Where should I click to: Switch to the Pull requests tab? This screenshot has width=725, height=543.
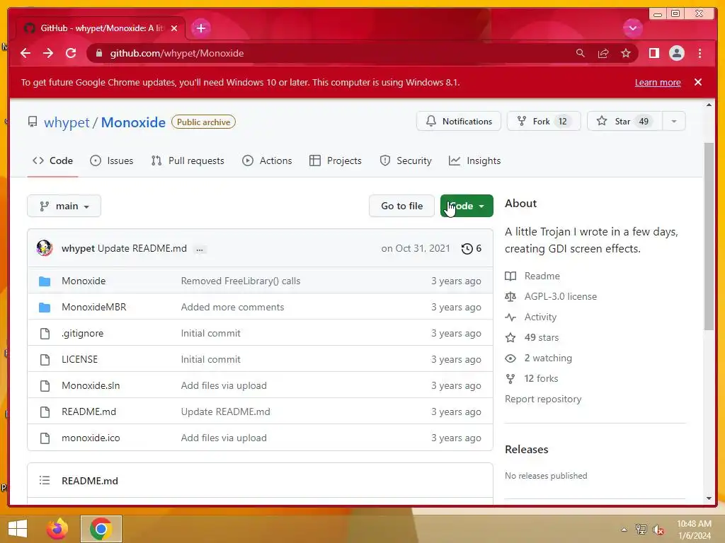188,160
